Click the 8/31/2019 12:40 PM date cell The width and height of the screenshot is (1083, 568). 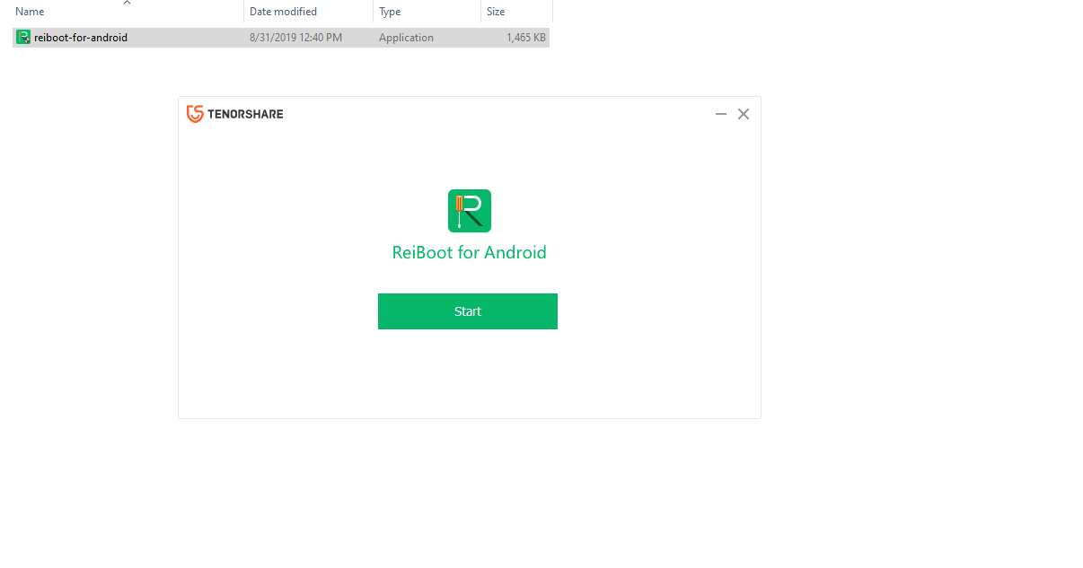point(295,38)
